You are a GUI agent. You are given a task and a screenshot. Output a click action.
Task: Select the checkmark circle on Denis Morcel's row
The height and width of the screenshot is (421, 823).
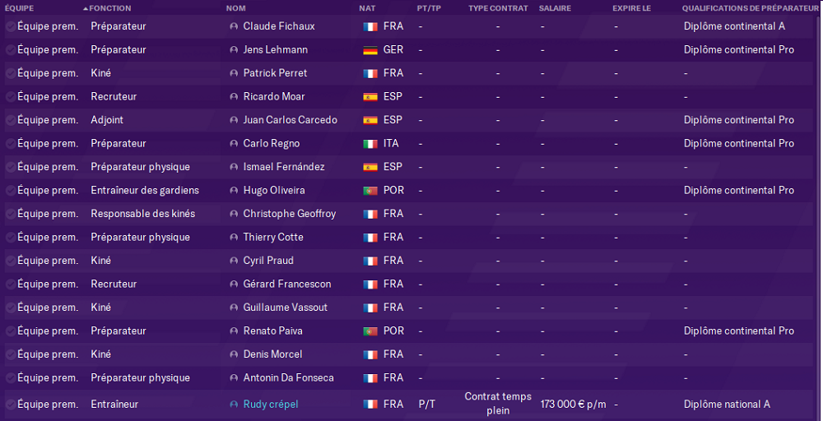(10, 354)
